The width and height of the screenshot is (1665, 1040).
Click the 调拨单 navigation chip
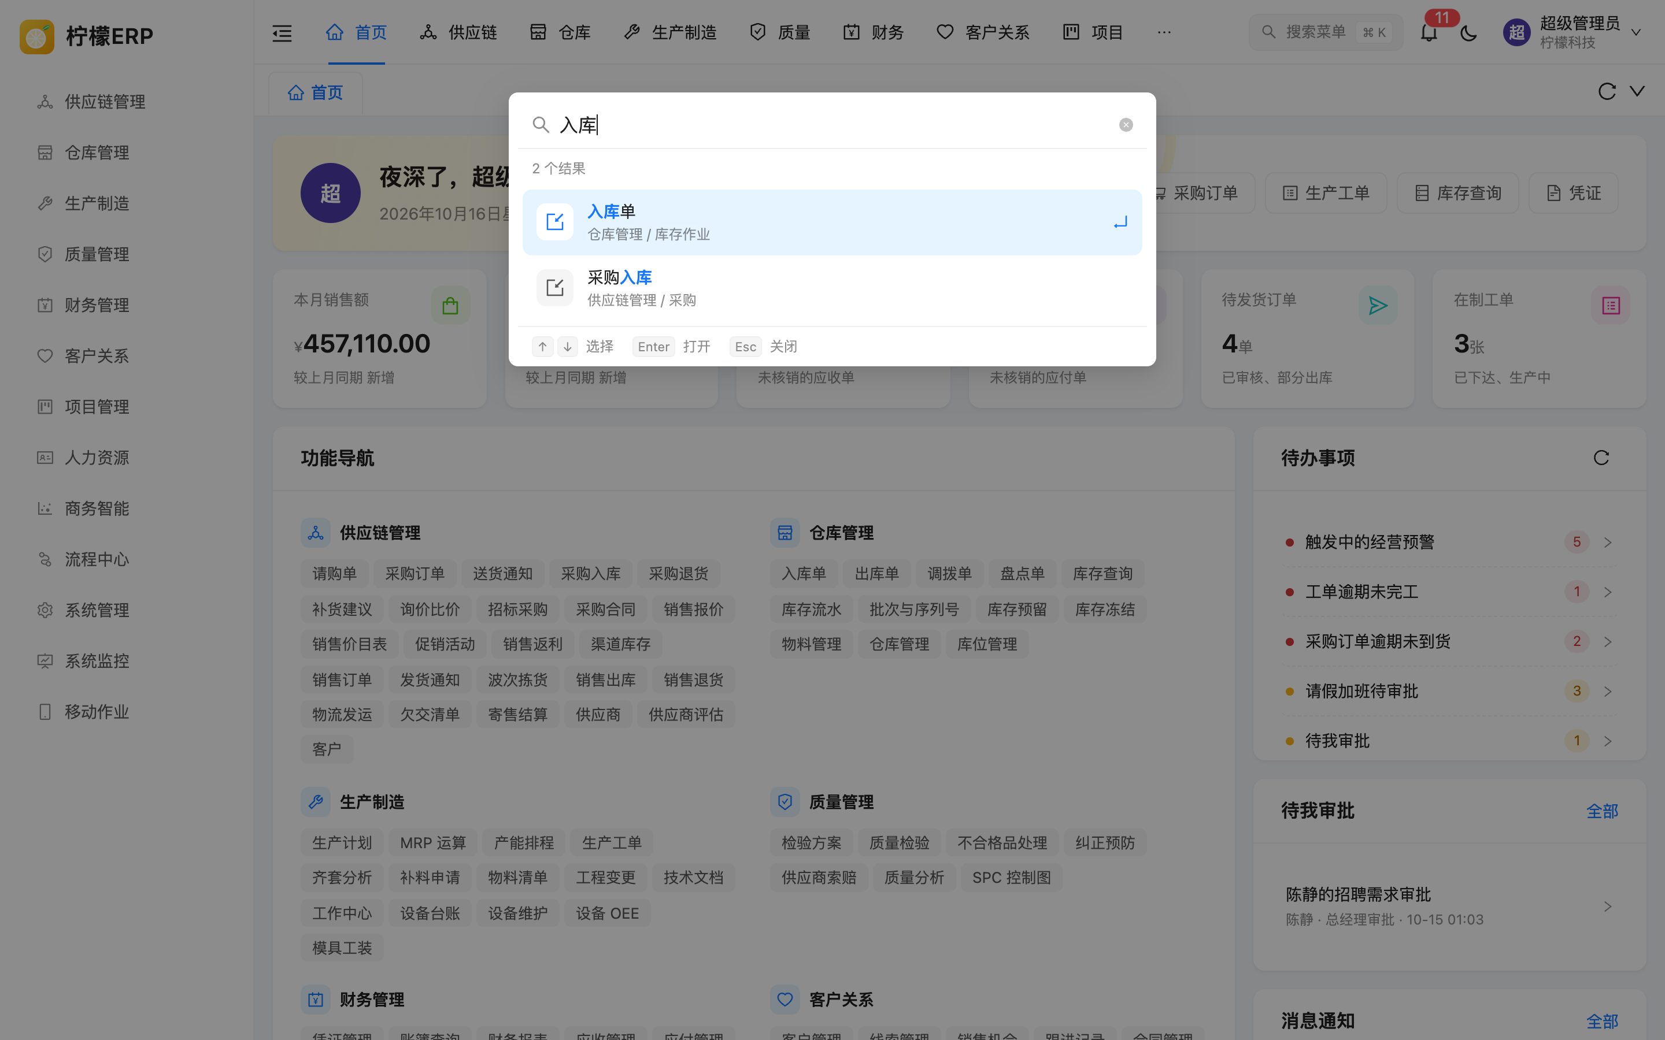pos(949,574)
